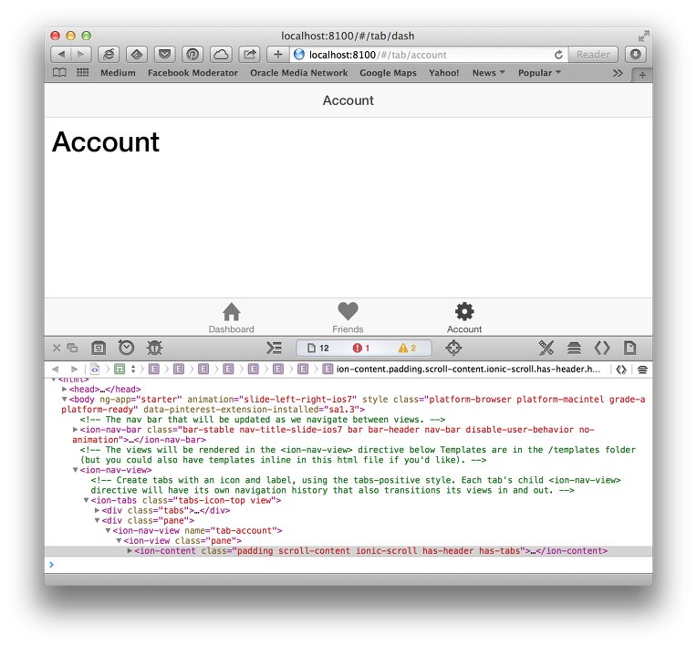Viewport: 697px width, 647px height.
Task: Open the Debugger bug icon in inspector
Action: click(x=154, y=348)
